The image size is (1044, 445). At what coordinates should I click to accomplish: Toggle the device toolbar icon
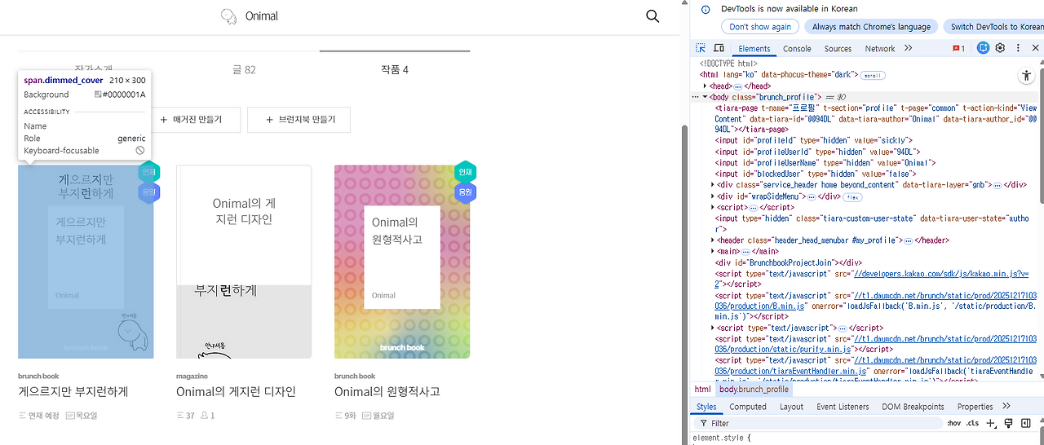click(x=719, y=49)
